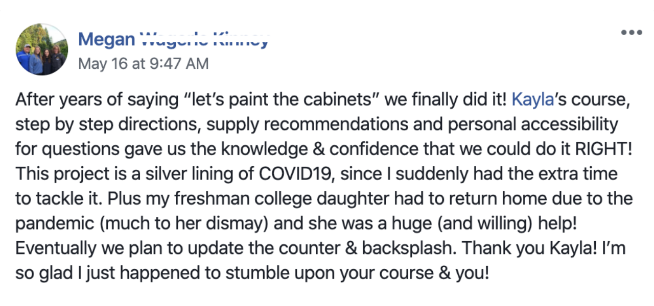Open the three-dot post options menu
Screen dimensions: 654x306
[632, 33]
